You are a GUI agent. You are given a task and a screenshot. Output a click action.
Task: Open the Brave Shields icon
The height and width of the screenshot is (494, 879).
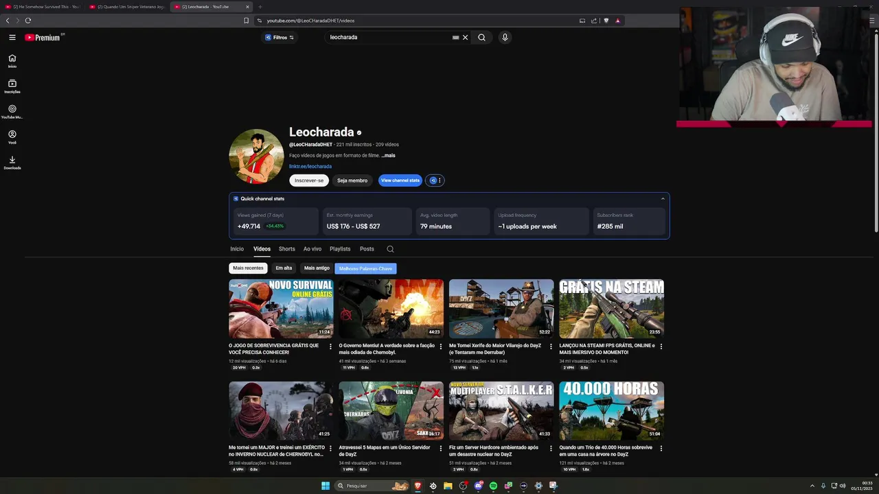pyautogui.click(x=606, y=21)
